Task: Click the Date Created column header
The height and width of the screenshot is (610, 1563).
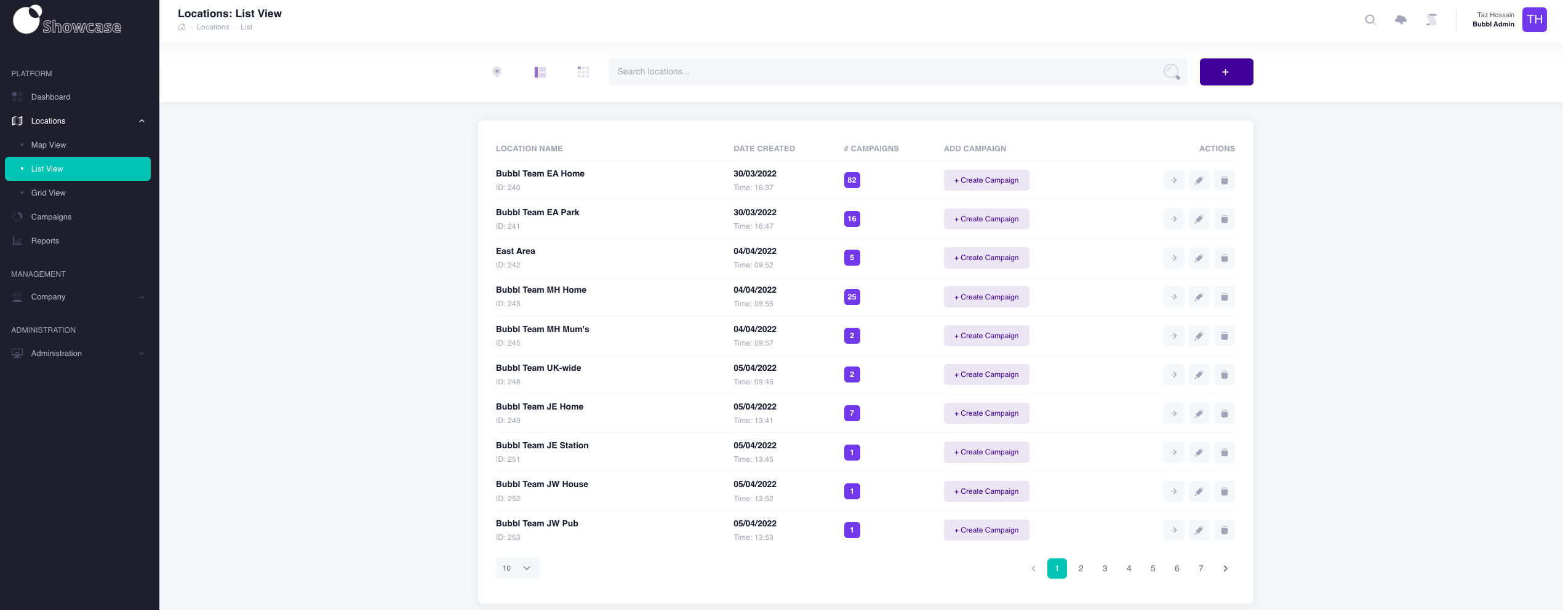Action: point(764,149)
